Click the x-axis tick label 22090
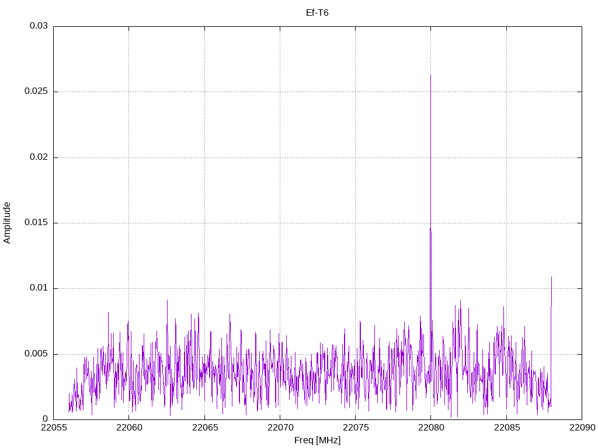The width and height of the screenshot is (598, 448). coord(582,428)
